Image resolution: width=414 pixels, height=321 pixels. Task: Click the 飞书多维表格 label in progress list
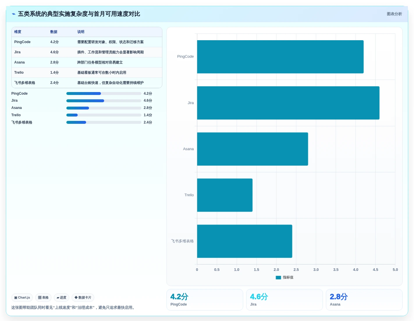(22, 122)
